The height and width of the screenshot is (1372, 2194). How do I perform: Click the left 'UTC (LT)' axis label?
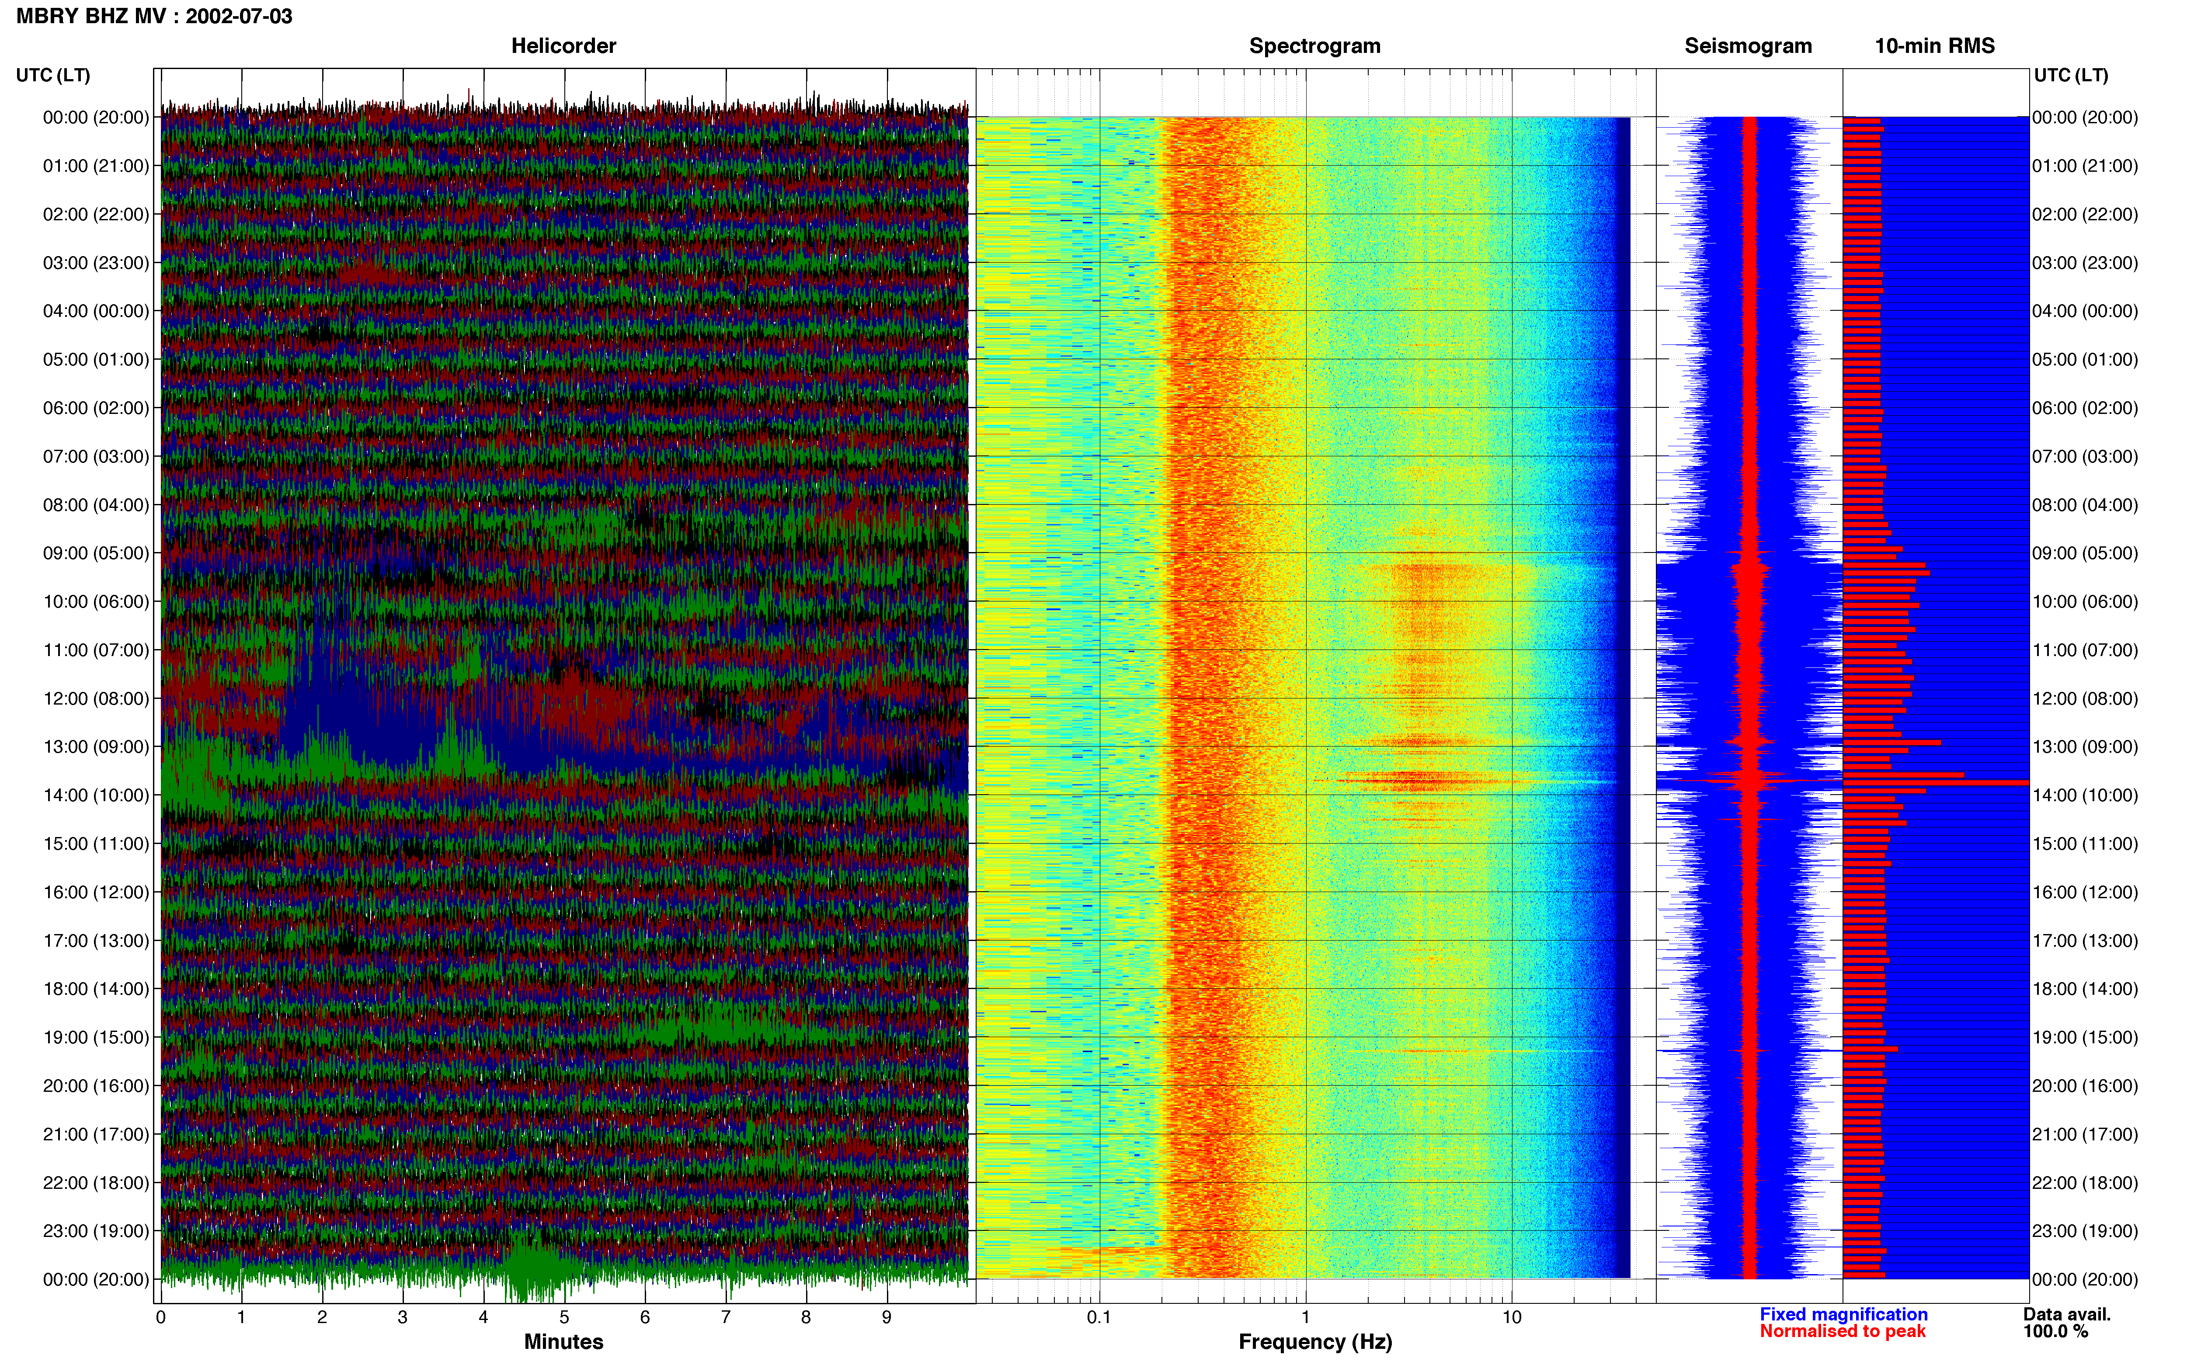point(52,74)
